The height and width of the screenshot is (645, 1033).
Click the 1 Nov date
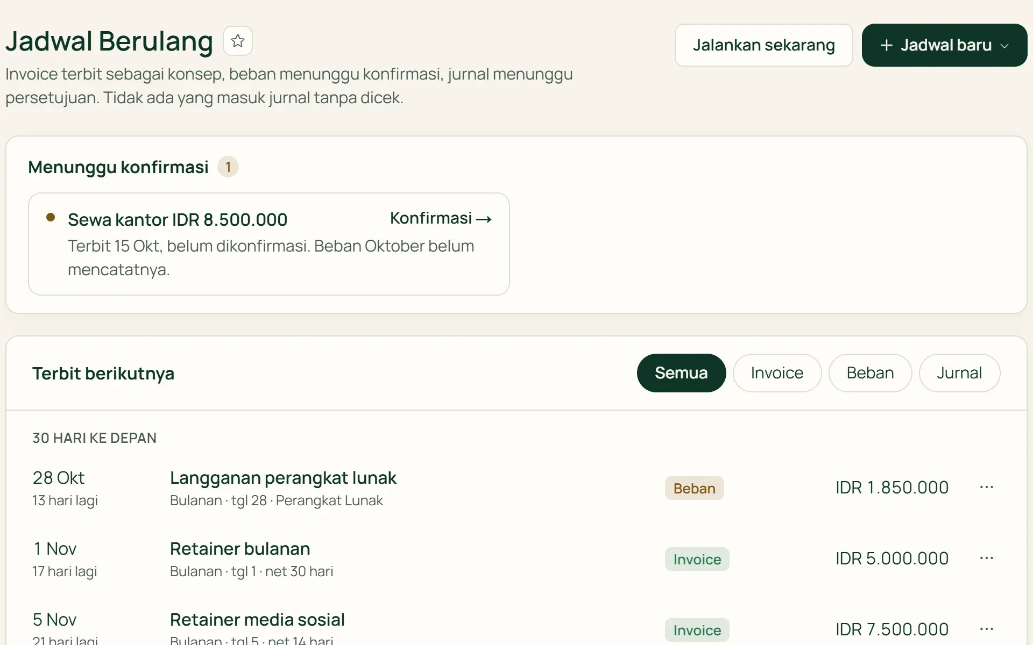[x=55, y=549]
